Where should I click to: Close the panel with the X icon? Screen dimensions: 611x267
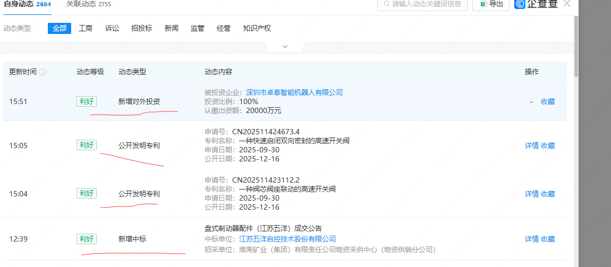(567, 3)
